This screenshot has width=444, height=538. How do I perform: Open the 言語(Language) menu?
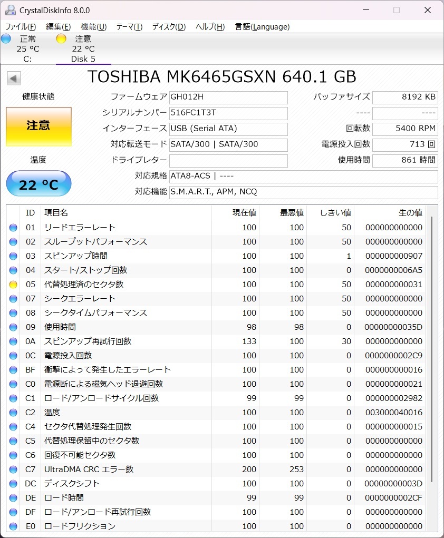[263, 27]
